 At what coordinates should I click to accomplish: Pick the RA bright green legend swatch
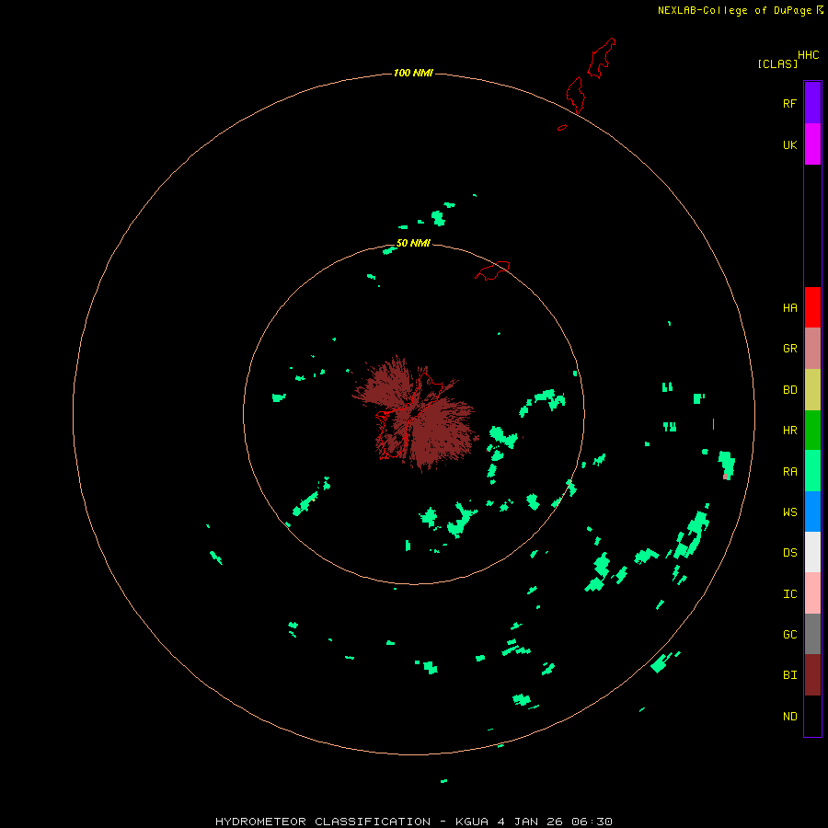[812, 471]
